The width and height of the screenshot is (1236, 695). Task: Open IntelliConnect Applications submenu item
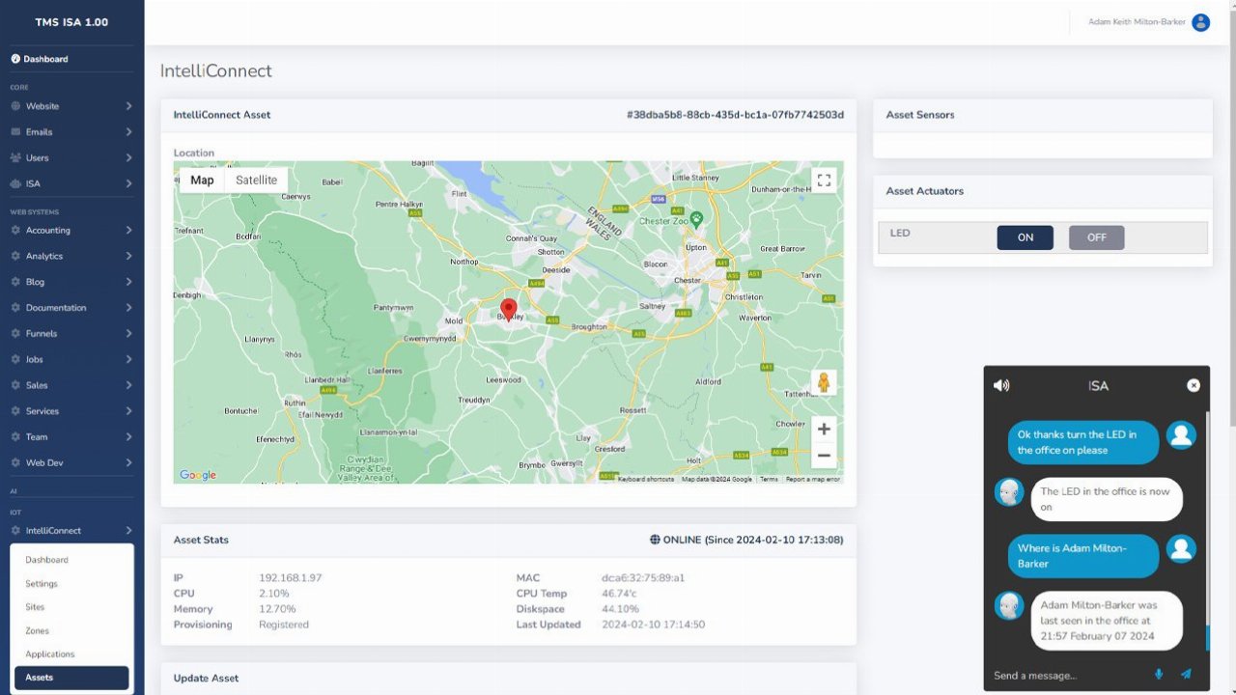pyautogui.click(x=50, y=654)
